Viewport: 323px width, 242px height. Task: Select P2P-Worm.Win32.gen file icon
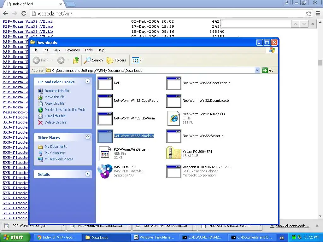pyautogui.click(x=105, y=154)
